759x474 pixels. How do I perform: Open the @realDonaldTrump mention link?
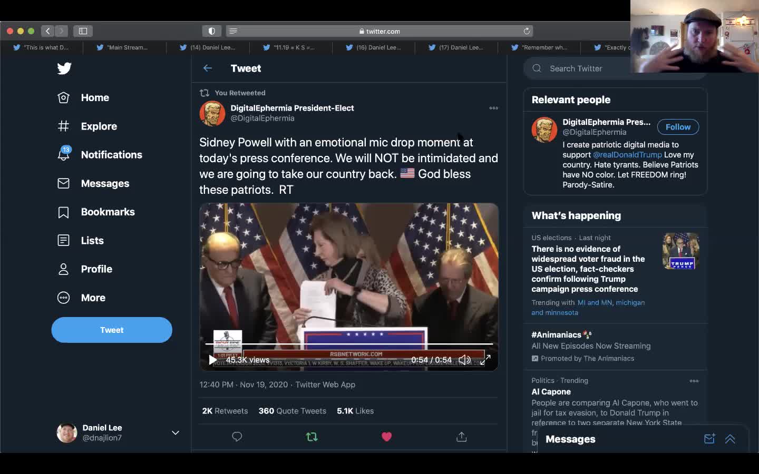click(x=627, y=155)
